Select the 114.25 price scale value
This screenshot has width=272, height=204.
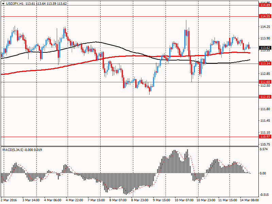(x=265, y=27)
